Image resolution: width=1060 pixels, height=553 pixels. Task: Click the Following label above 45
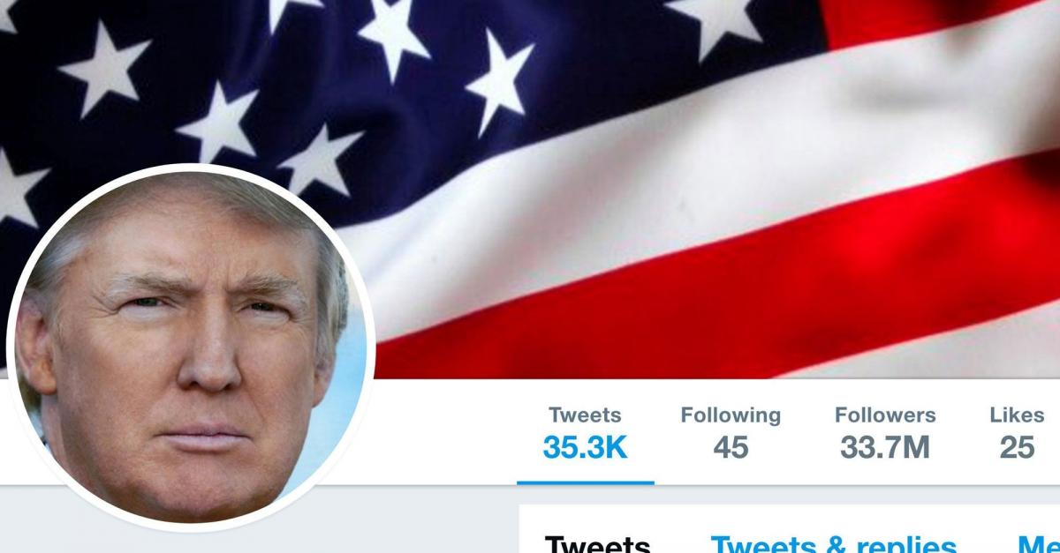[731, 415]
